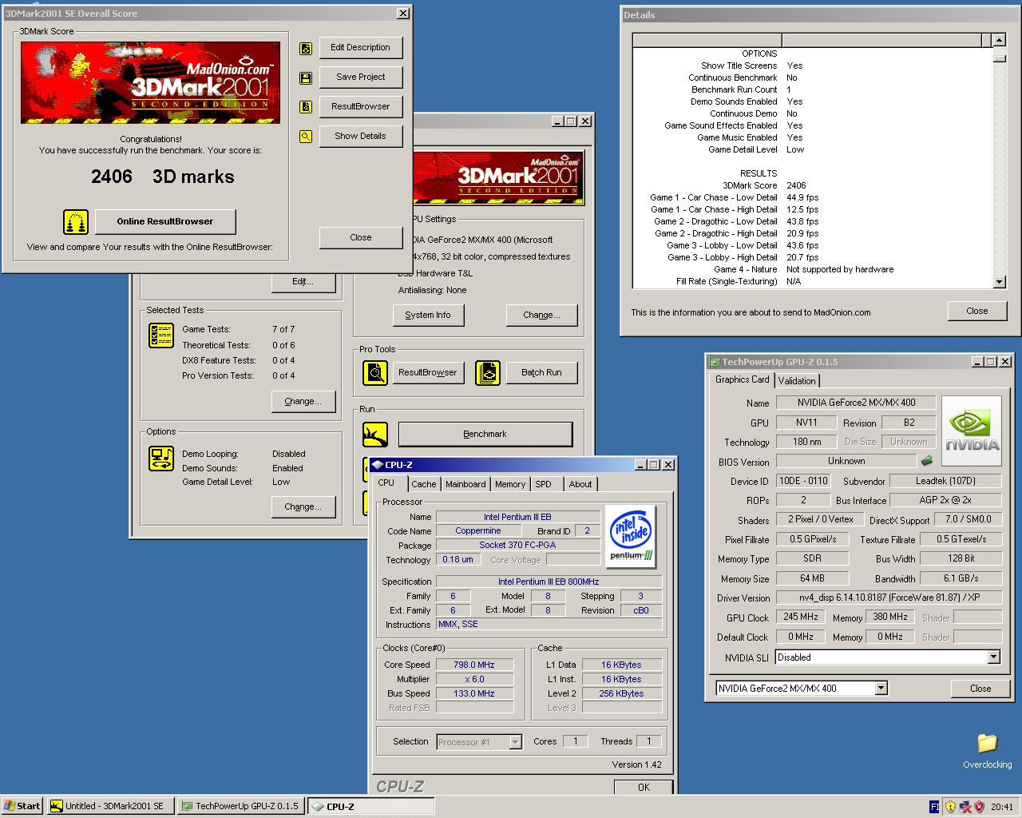The image size is (1022, 818).
Task: Click Change button in Options section
Action: click(x=303, y=507)
